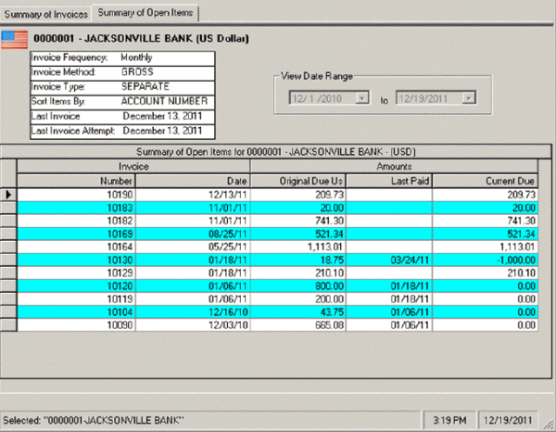This screenshot has height=432, width=556.
Task: Click the window resize grip icon
Action: pos(548,424)
